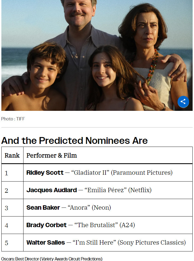Image resolution: width=194 pixels, height=261 pixels.
Task: Select the Performer & Film column header
Action: pyautogui.click(x=52, y=155)
